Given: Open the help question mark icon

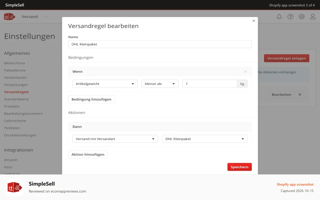Looking at the screenshot, I should pyautogui.click(x=290, y=17).
